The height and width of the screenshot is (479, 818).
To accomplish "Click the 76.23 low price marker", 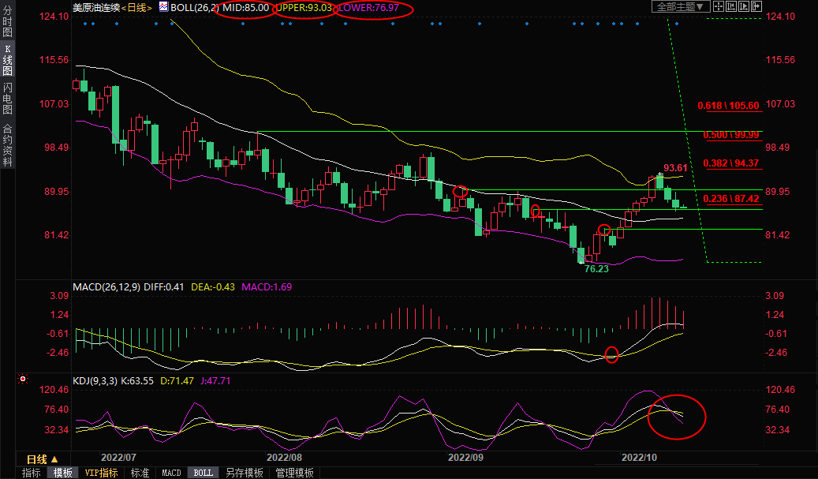I will point(596,269).
